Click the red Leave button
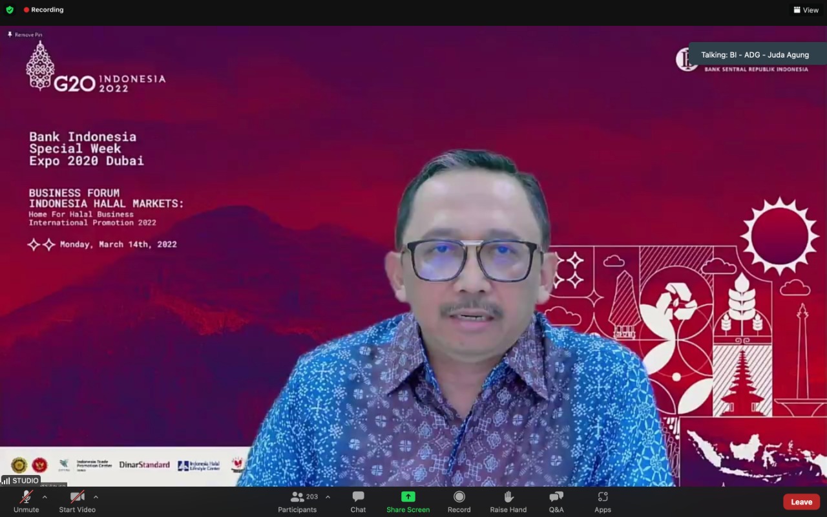The image size is (827, 517). click(x=801, y=502)
